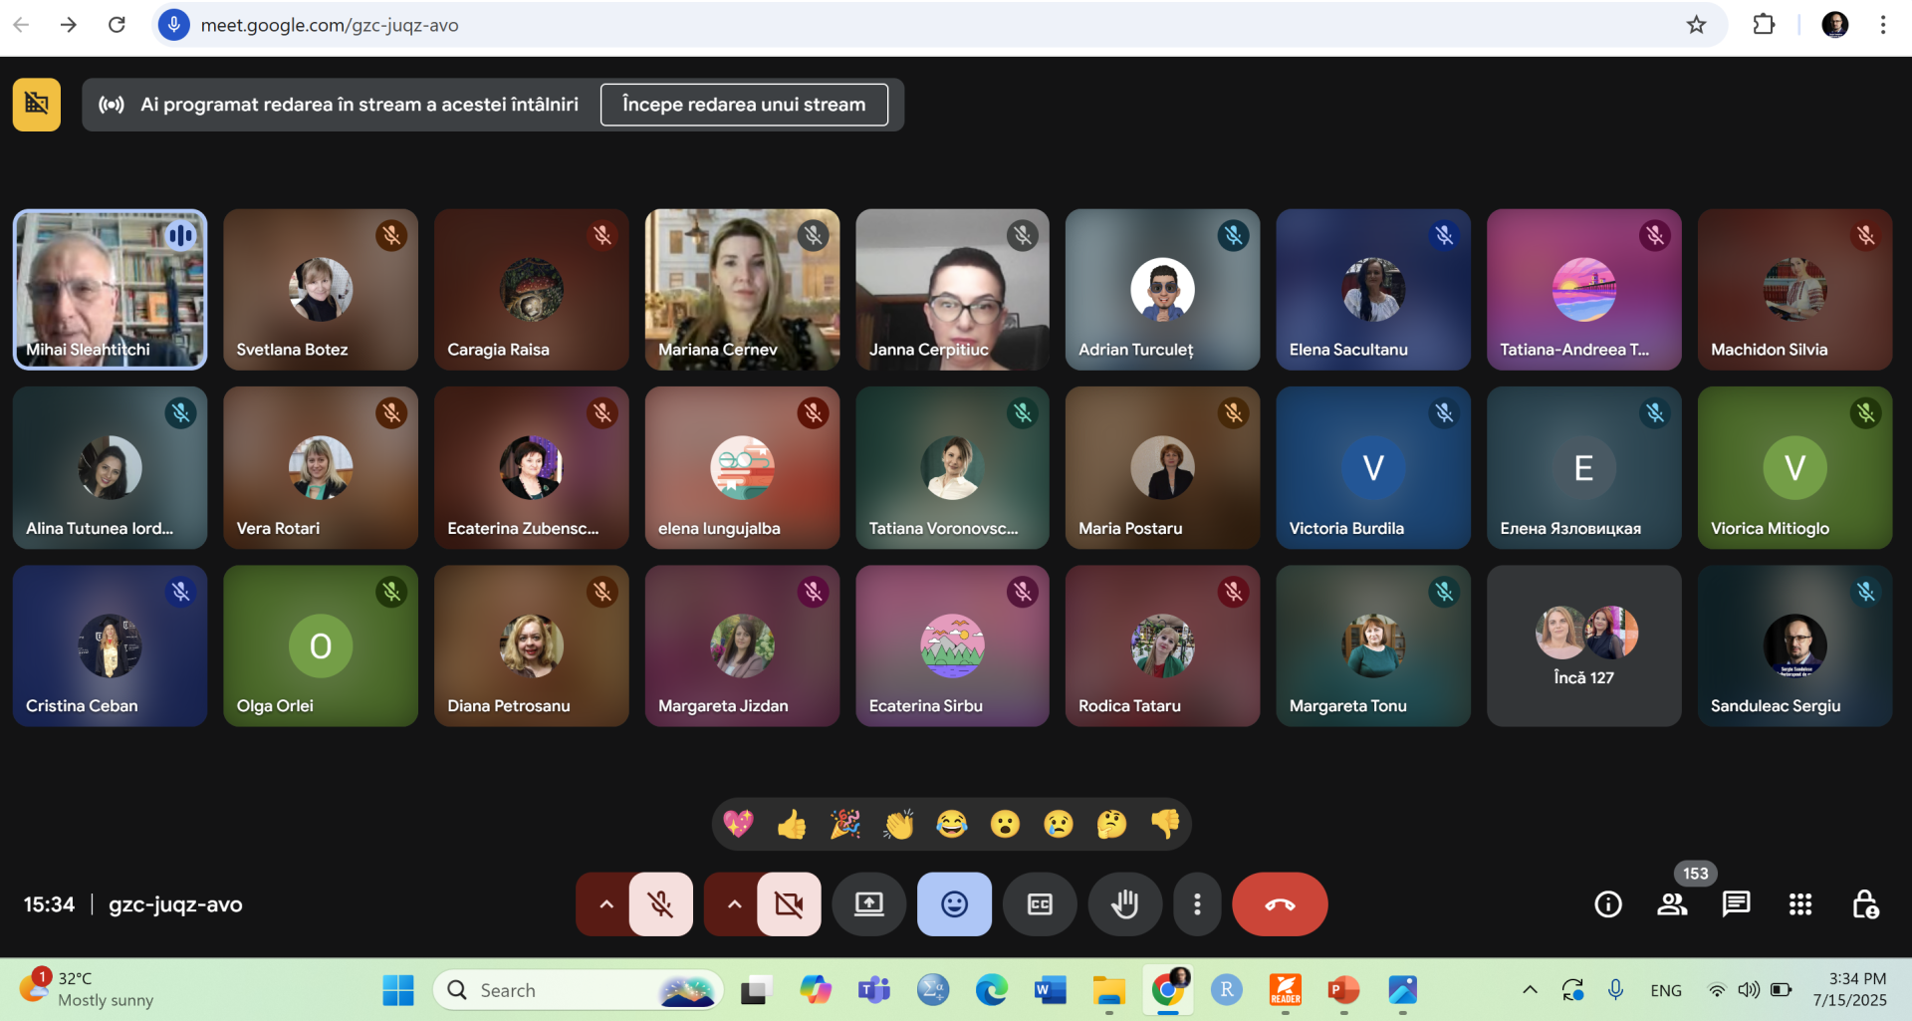This screenshot has height=1021, width=1912.
Task: Unmute your microphone
Action: click(x=660, y=904)
